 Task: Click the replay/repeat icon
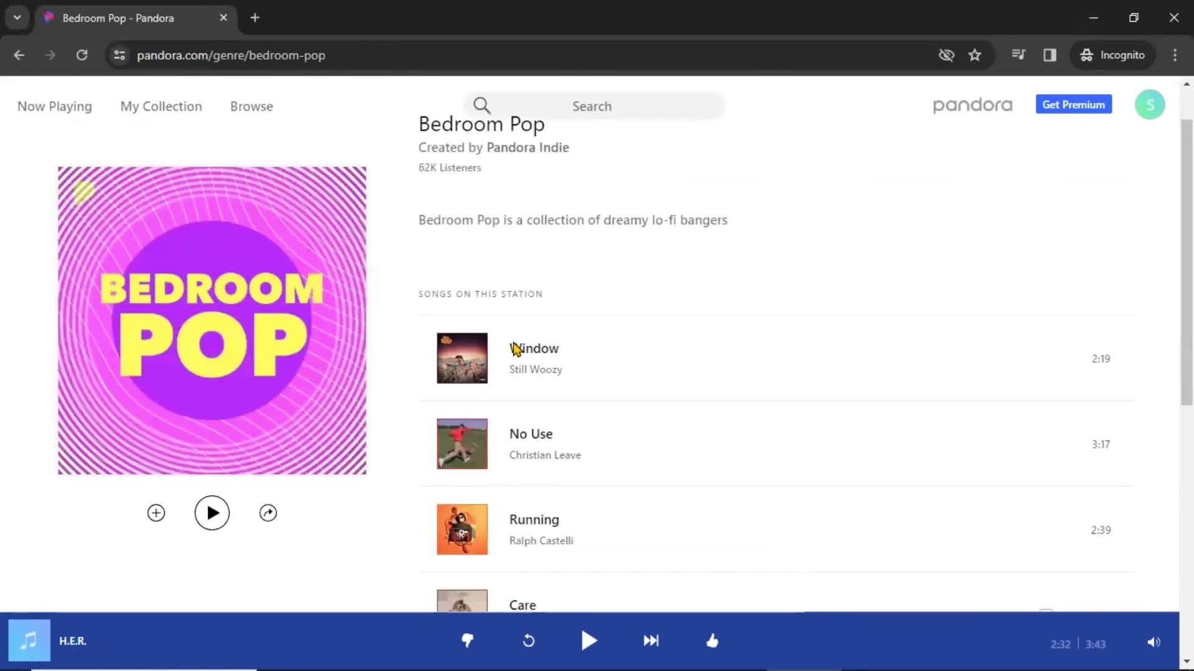(528, 640)
